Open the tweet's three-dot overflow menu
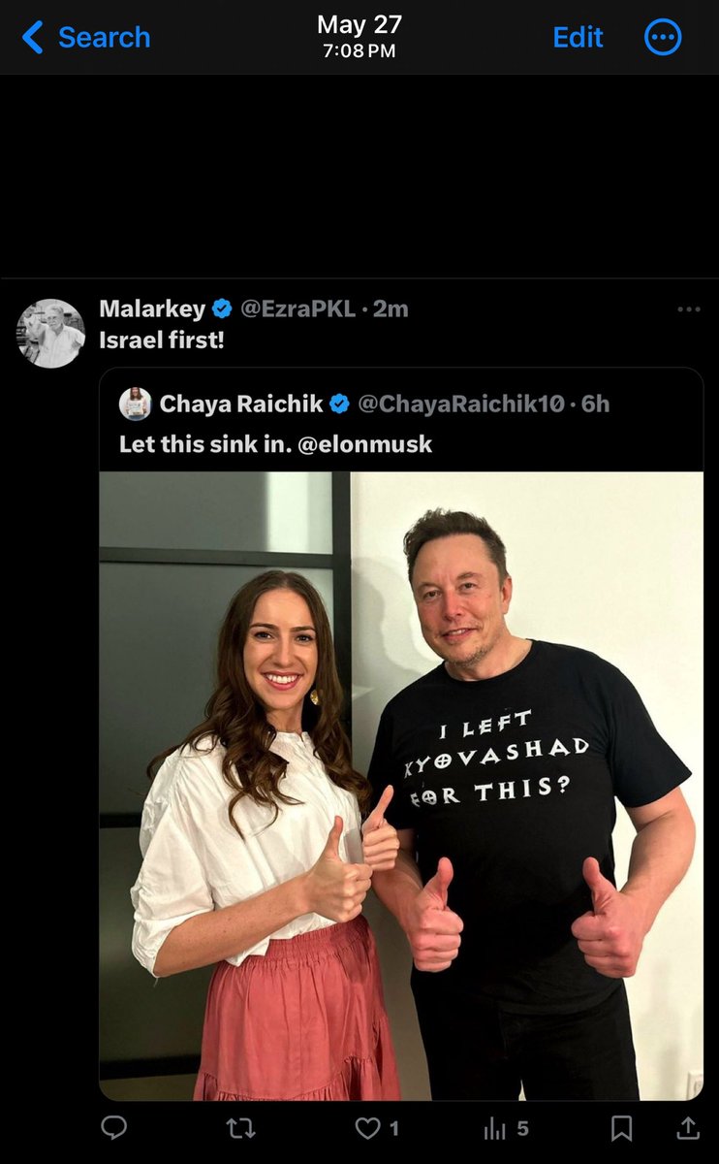The image size is (719, 1164). pyautogui.click(x=688, y=309)
